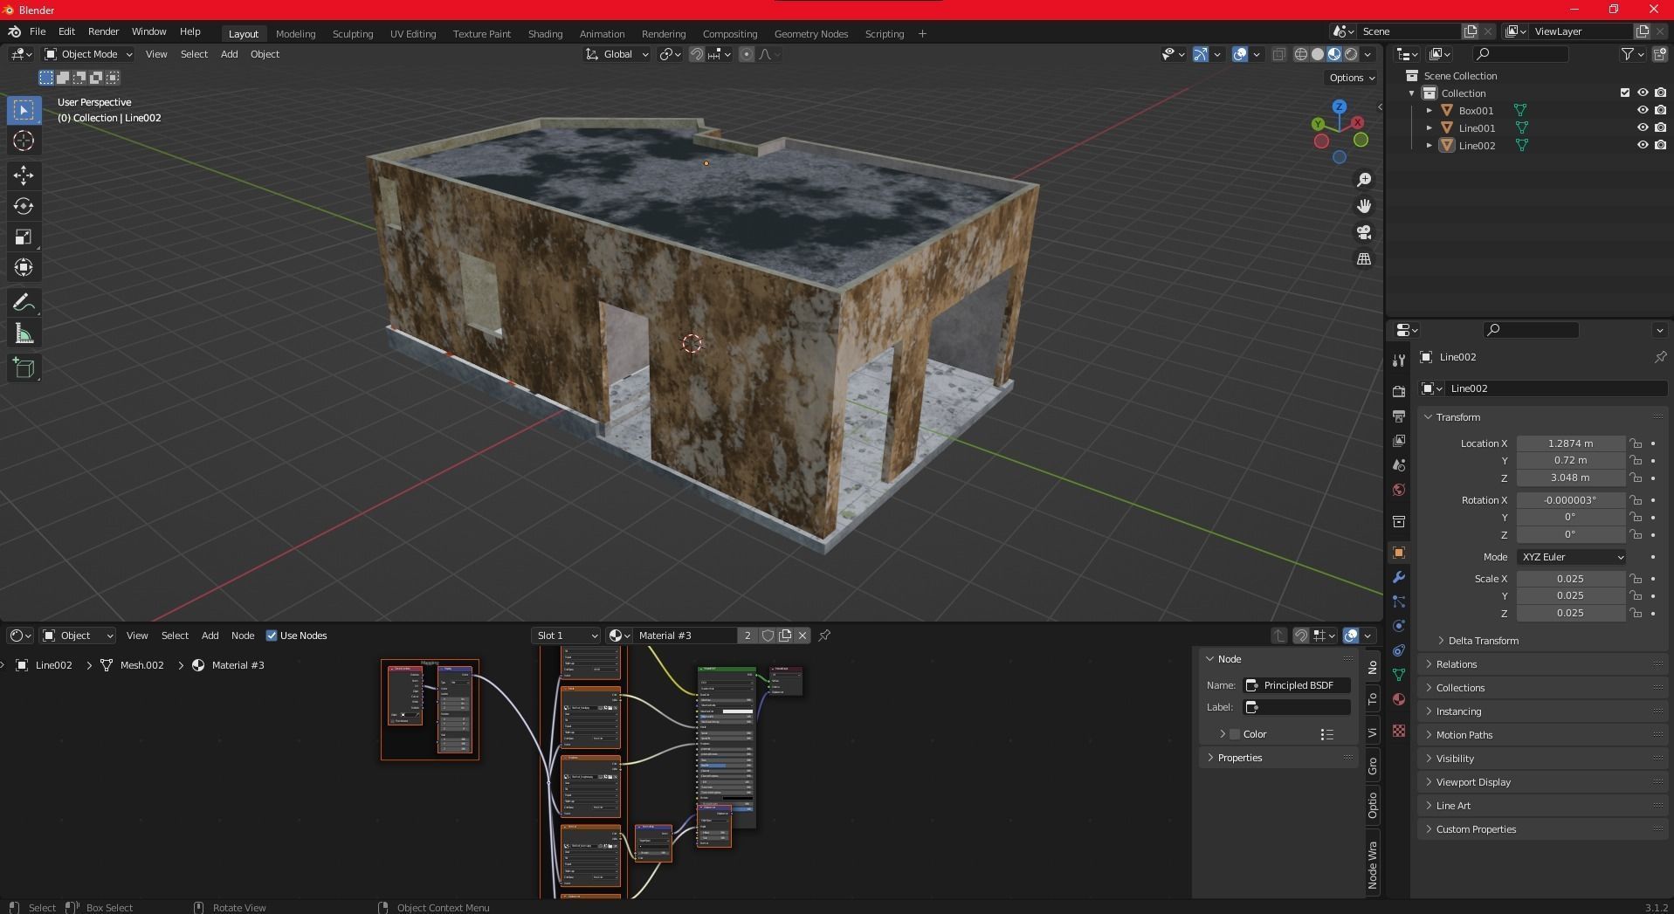Screen dimensions: 1674x914
Task: Pick the Rotate tool
Action: click(24, 206)
